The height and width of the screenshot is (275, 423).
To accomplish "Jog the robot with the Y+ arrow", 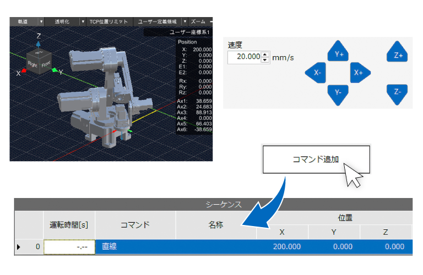I will click(338, 51).
